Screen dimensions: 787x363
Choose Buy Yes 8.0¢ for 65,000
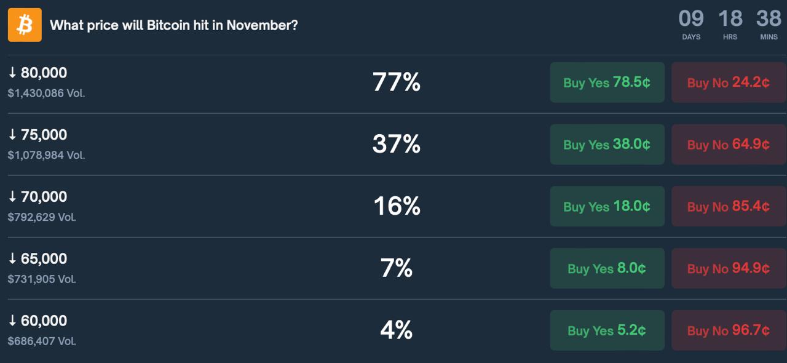pos(607,268)
